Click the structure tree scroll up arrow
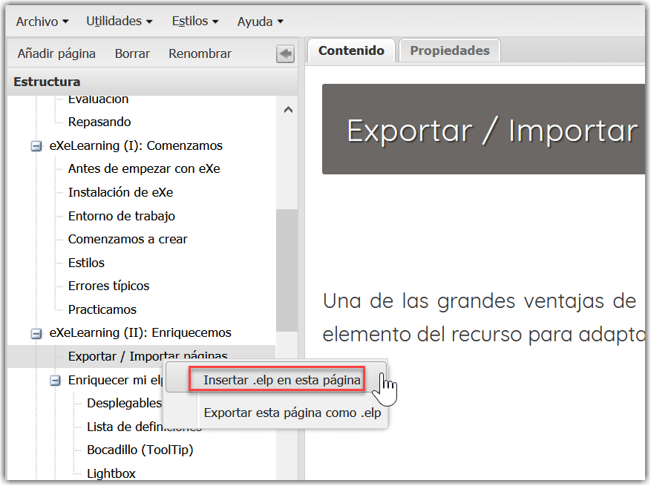Image resolution: width=651 pixels, height=486 pixels. coord(288,110)
